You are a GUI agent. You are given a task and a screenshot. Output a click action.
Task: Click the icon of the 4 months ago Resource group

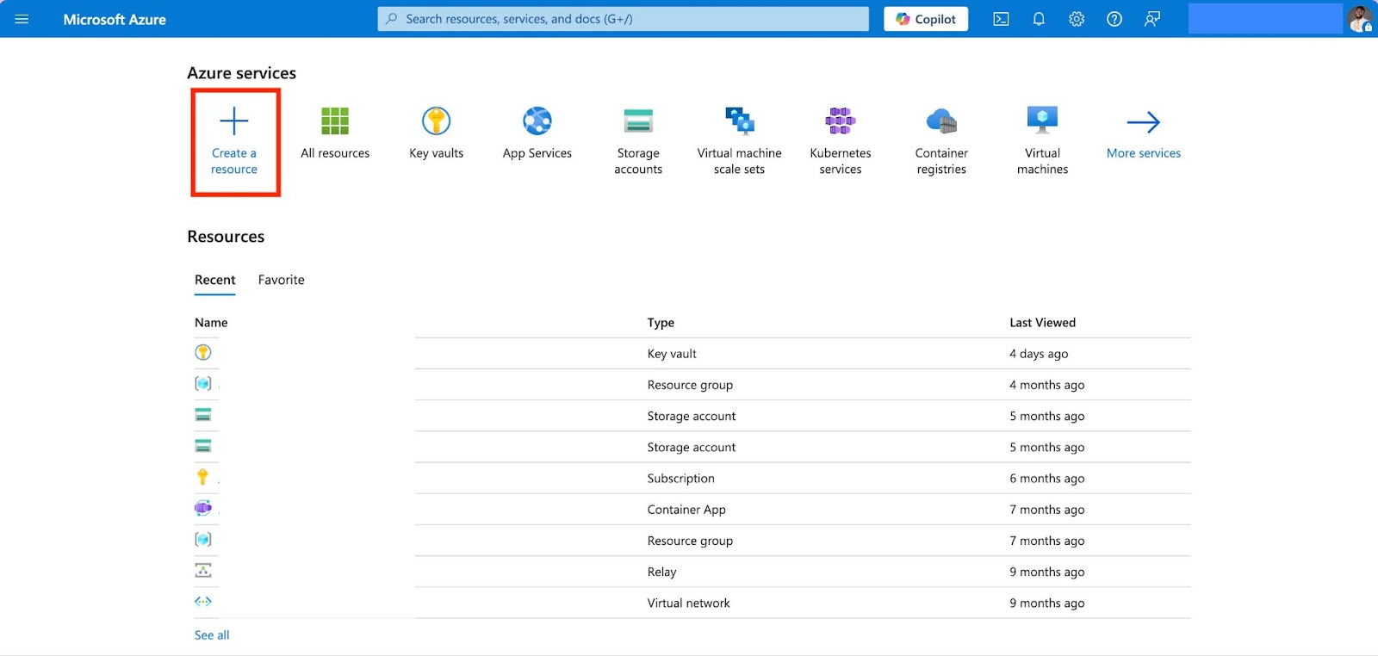pyautogui.click(x=203, y=383)
